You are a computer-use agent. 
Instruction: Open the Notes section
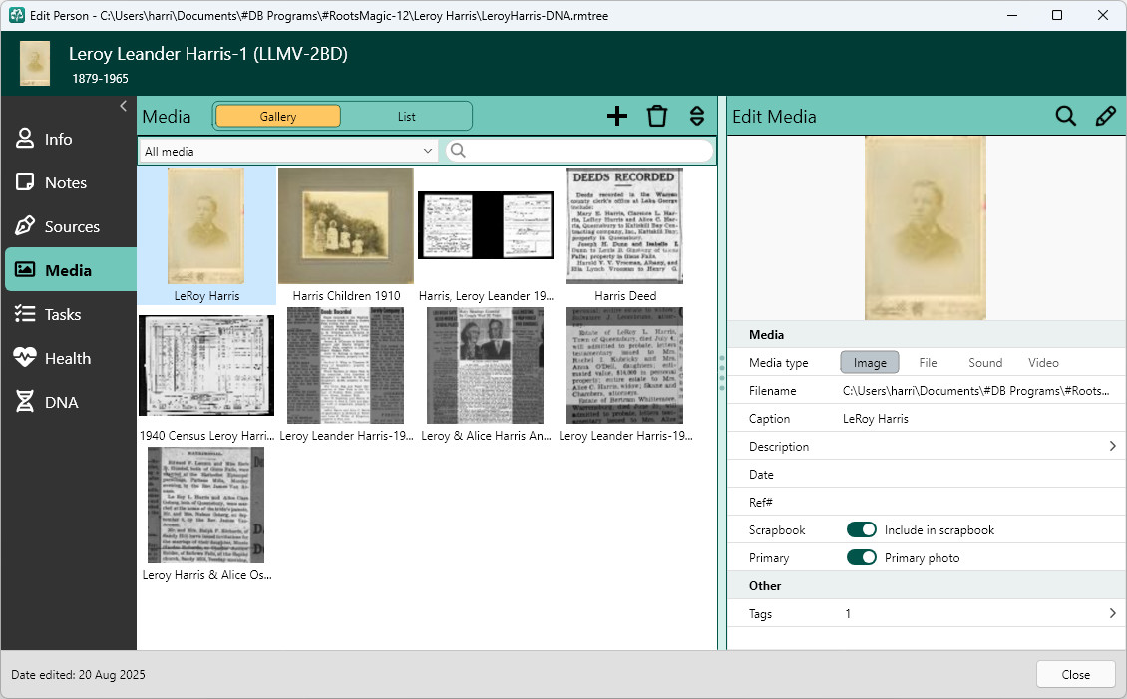[69, 183]
